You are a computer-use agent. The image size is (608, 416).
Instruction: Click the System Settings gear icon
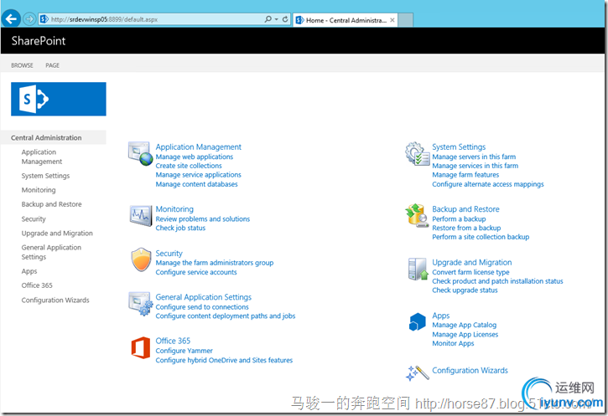click(x=418, y=154)
